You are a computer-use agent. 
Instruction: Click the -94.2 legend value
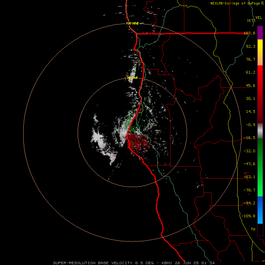point(250,203)
